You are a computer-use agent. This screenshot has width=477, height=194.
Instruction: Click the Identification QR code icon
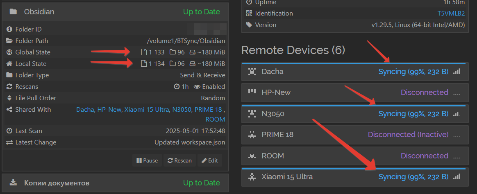point(249,14)
